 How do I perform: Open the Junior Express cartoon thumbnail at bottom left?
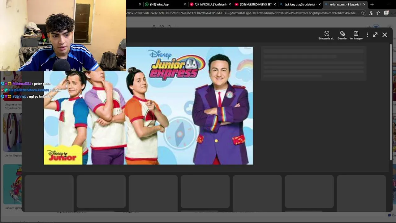(12, 184)
